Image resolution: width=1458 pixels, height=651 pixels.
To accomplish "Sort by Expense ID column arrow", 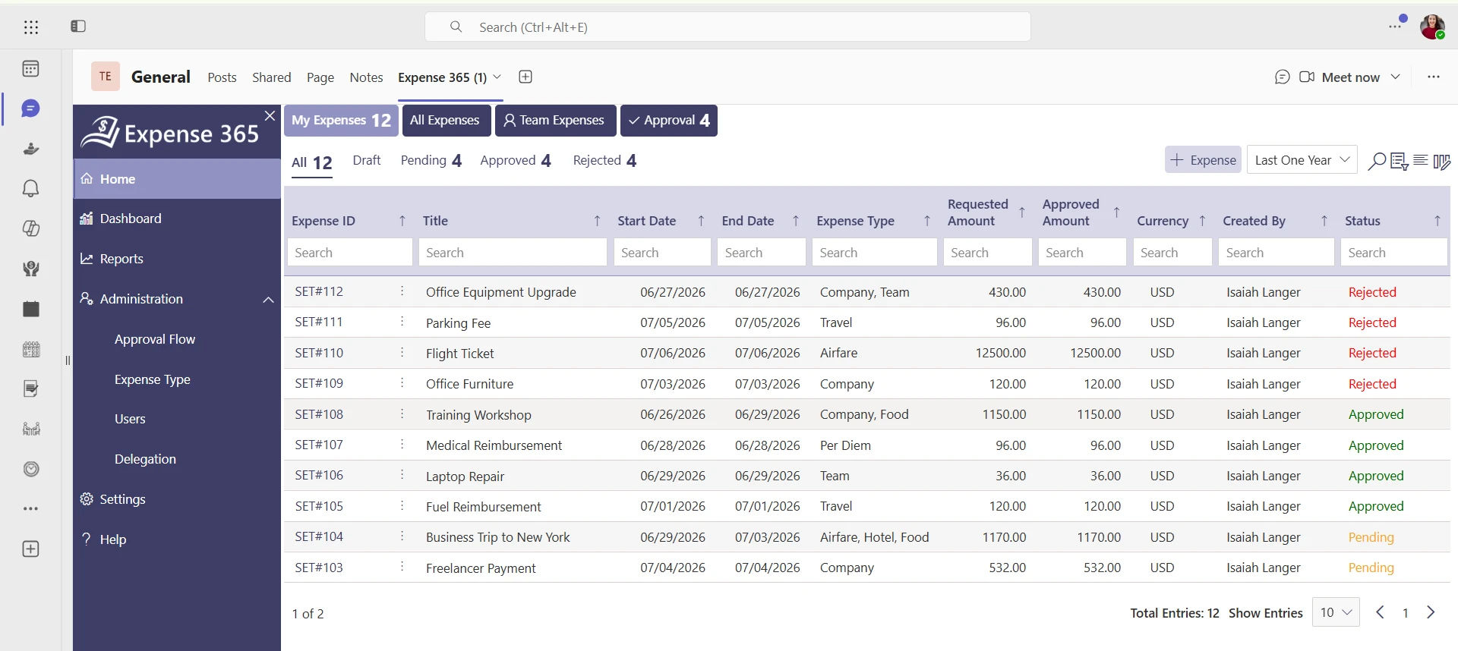I will coord(402,221).
